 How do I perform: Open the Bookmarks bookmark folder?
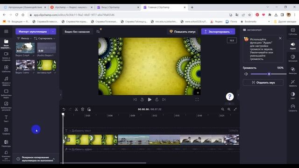point(249,21)
